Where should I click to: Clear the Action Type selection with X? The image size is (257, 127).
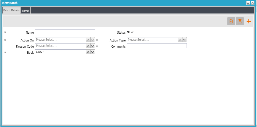[x=180, y=40]
